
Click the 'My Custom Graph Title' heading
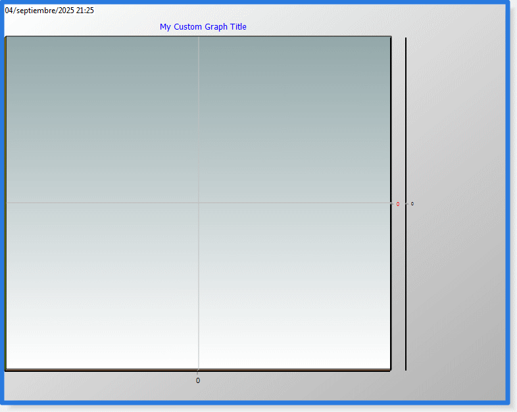203,27
